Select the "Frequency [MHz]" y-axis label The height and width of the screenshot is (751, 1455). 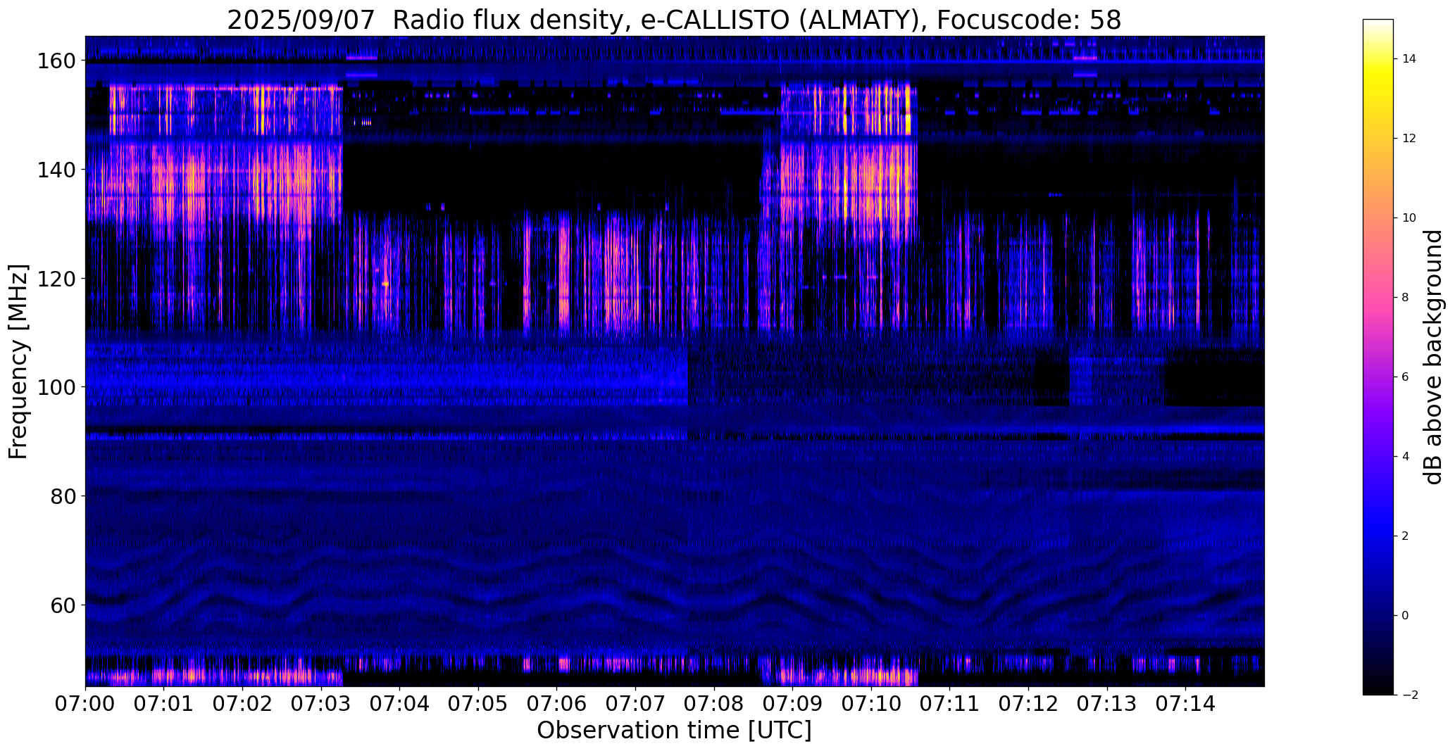[18, 361]
